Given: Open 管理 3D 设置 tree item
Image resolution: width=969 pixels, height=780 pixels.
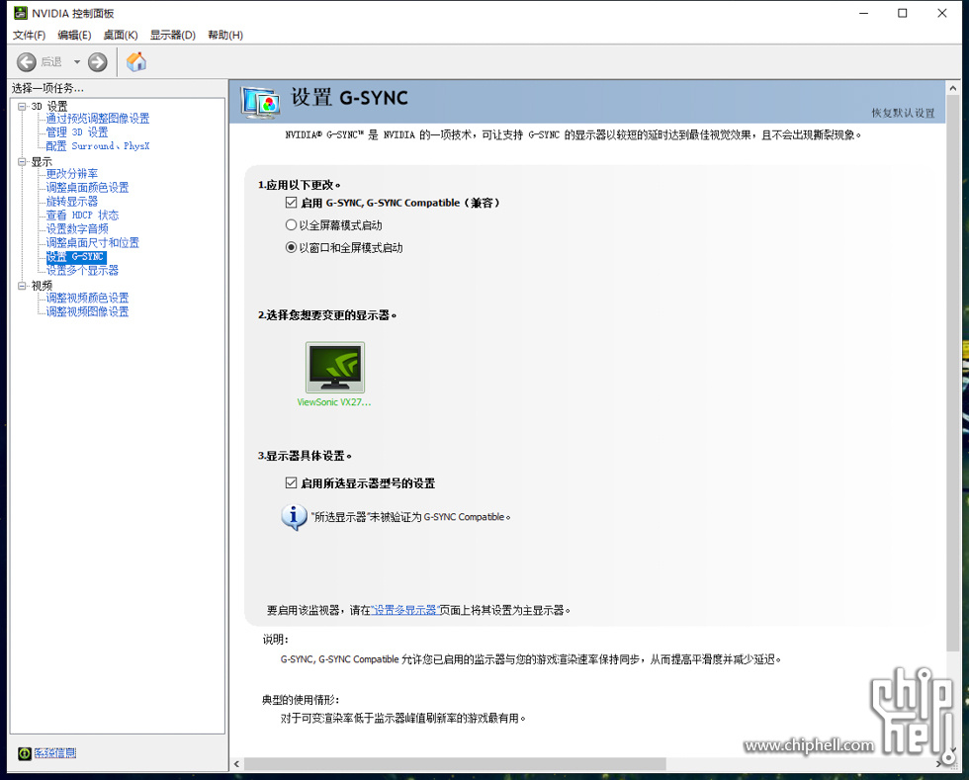Looking at the screenshot, I should (x=77, y=132).
